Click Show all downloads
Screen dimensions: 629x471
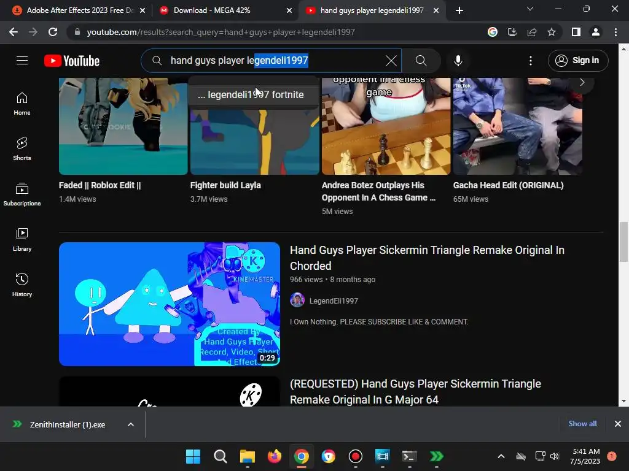click(582, 424)
